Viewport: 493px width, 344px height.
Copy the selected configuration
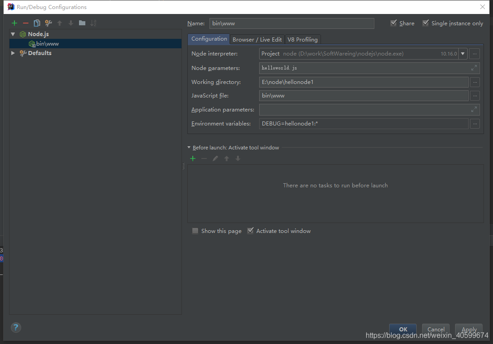click(x=37, y=23)
